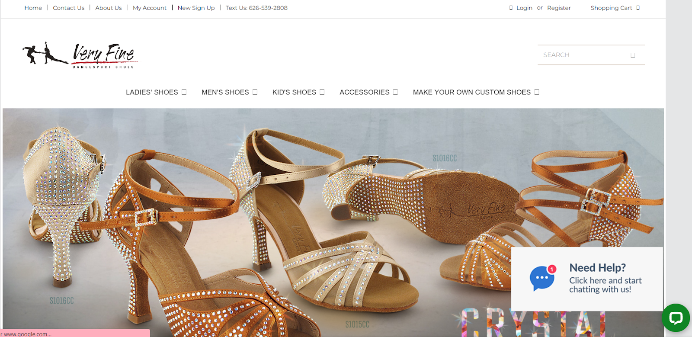Open the About Us page
Viewport: 692px width, 337px height.
109,8
